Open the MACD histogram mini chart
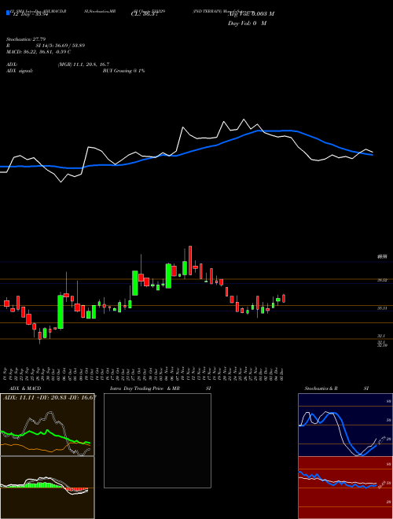393x519 pixels. pos(47,488)
